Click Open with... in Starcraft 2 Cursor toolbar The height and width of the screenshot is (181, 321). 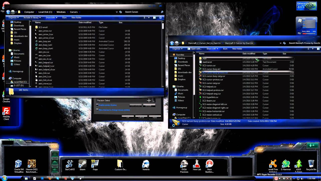(x=194, y=49)
